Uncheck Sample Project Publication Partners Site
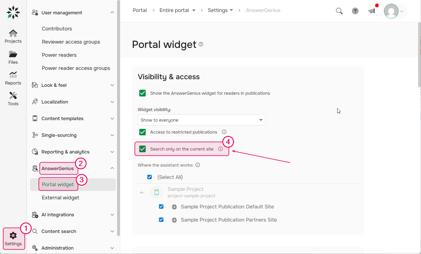 pos(161,220)
